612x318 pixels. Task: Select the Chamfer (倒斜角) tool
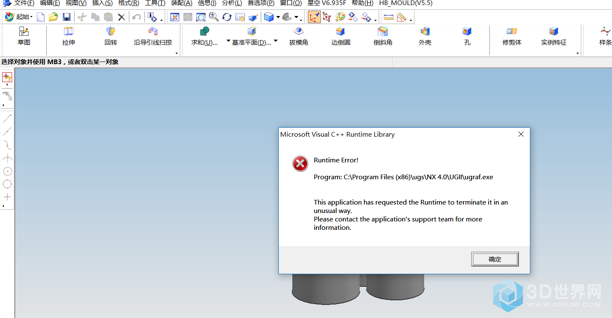383,36
